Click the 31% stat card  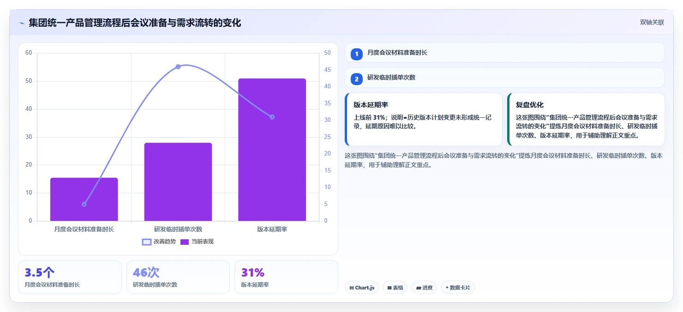point(286,277)
